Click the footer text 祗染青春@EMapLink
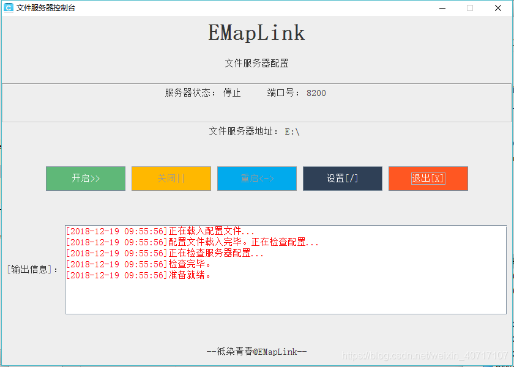 (x=256, y=352)
